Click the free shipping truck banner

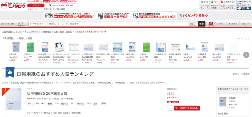coord(69,15)
